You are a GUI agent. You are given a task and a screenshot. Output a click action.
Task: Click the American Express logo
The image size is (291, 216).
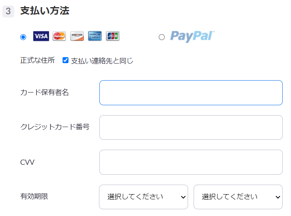click(95, 37)
